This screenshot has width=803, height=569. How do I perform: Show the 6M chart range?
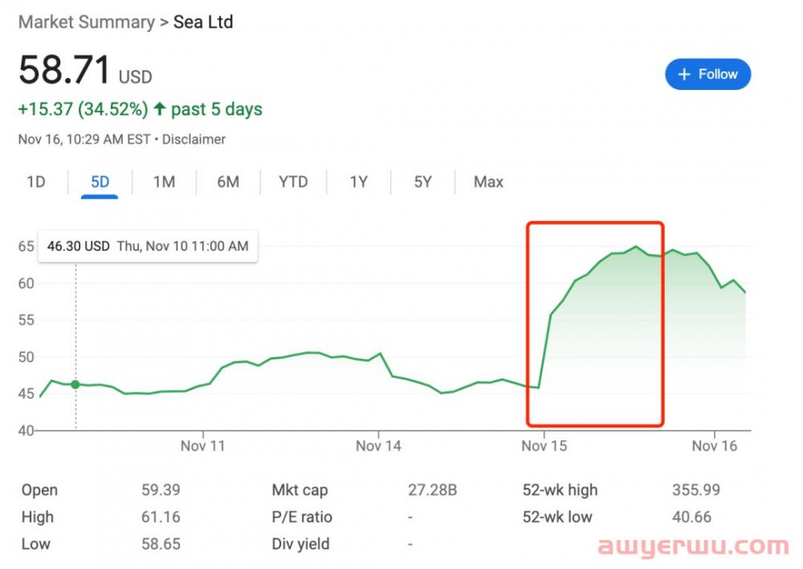pos(228,182)
